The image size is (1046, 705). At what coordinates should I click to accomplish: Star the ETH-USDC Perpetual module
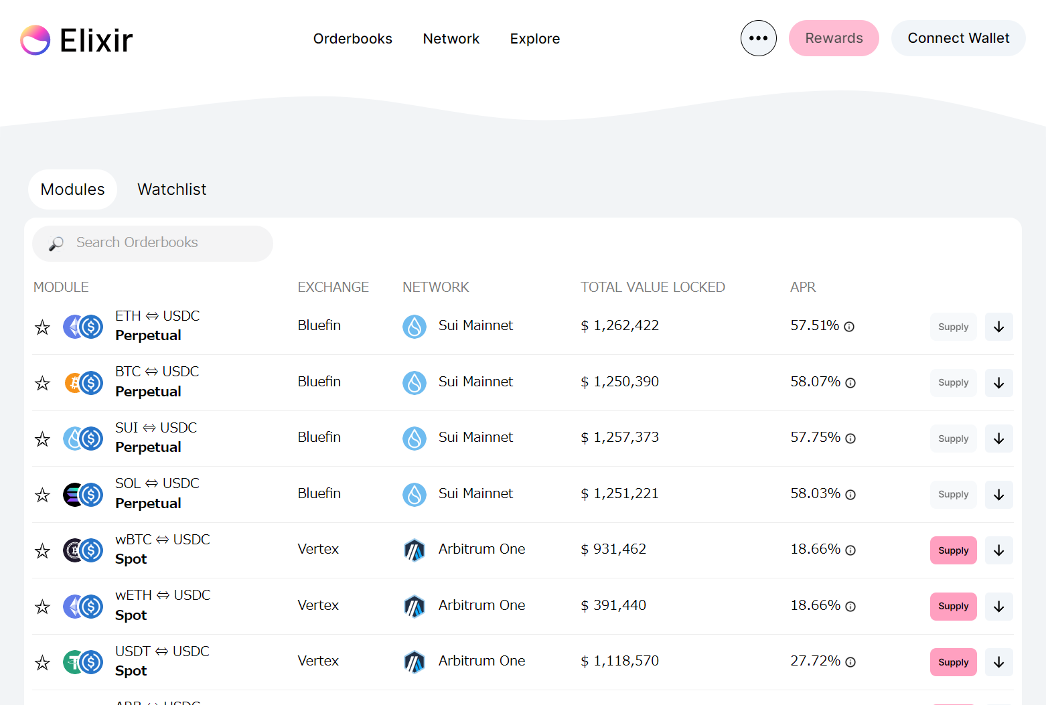click(x=42, y=327)
